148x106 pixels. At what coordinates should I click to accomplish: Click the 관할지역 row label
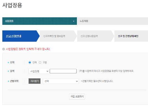(14, 81)
